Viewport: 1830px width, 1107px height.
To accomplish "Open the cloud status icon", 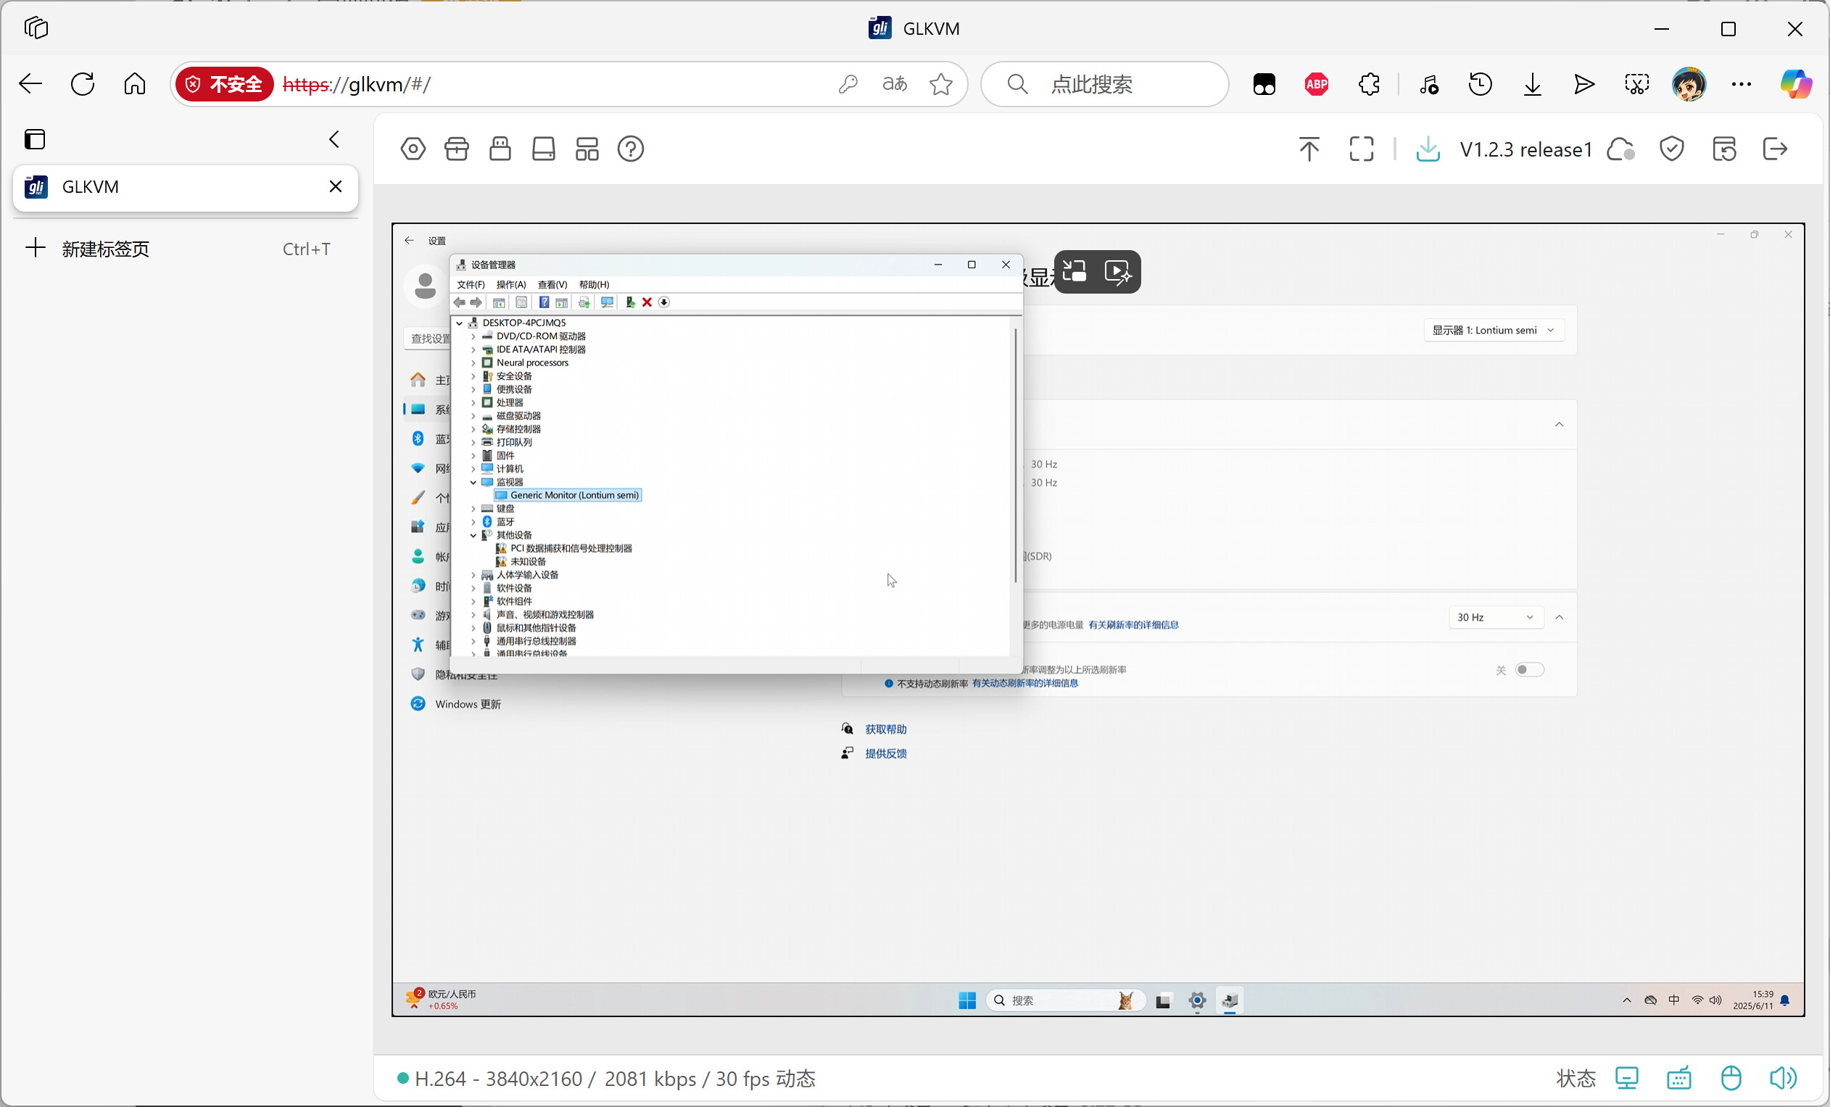I will (1620, 149).
